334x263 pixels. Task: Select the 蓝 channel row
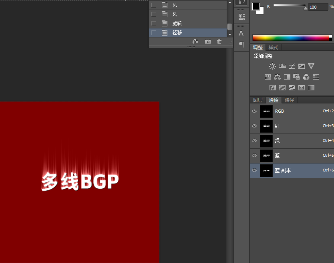tap(292, 155)
